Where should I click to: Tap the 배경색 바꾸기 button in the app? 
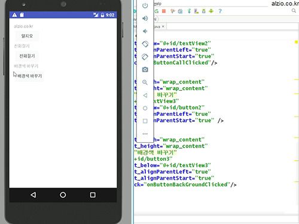(x=29, y=76)
